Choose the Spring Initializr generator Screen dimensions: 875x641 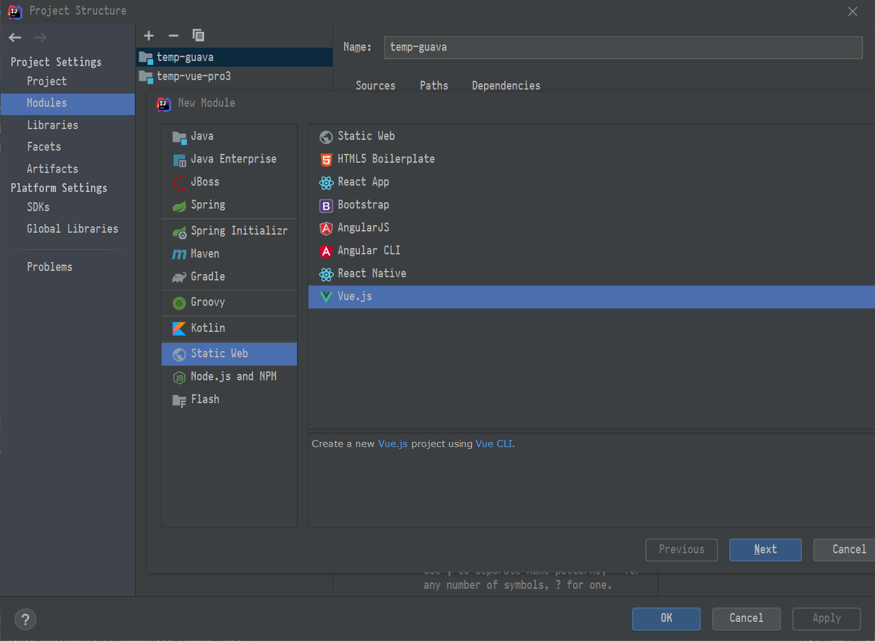(229, 231)
